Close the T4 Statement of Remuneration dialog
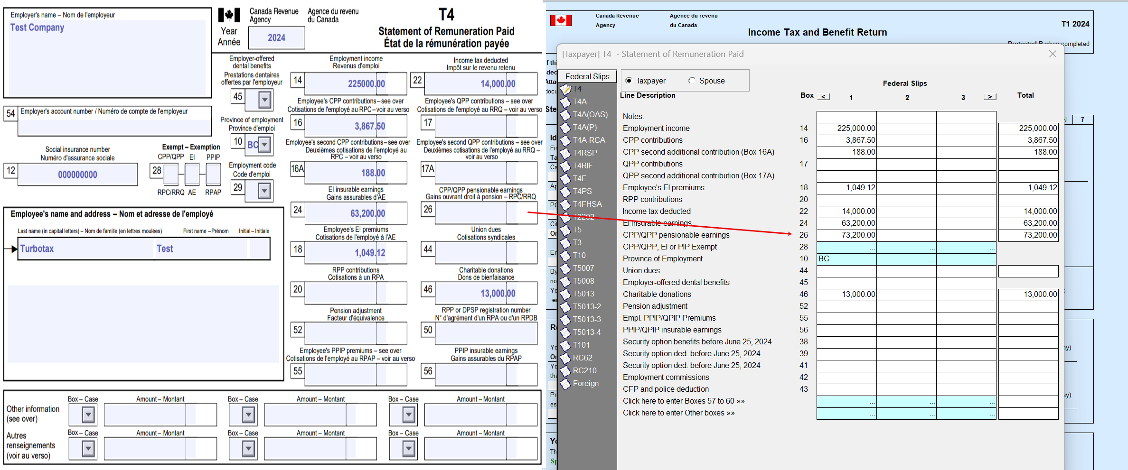The height and width of the screenshot is (470, 1128). tap(1053, 54)
